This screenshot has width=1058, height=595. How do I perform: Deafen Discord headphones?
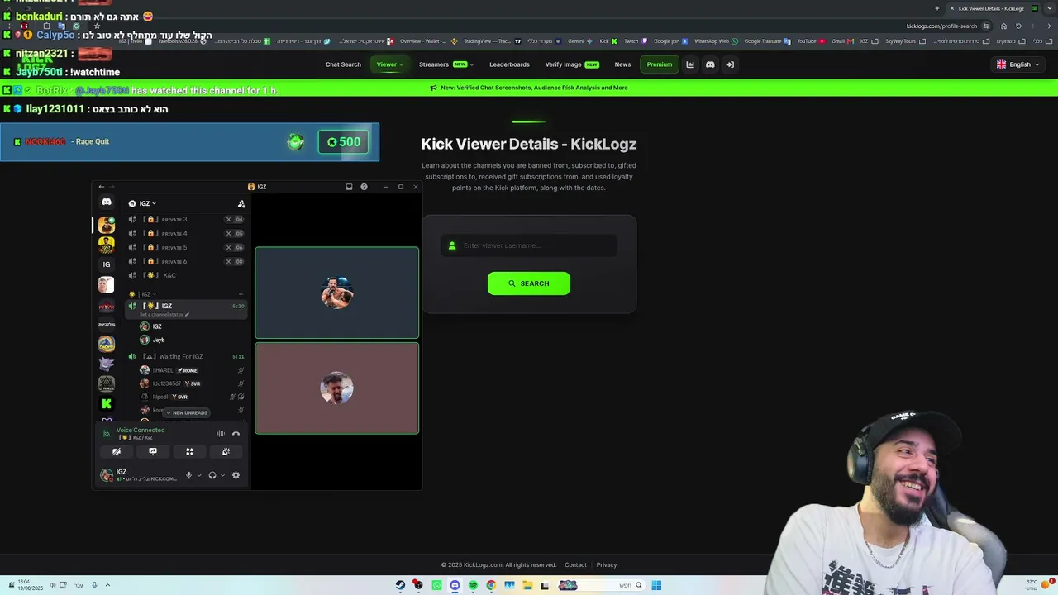212,475
